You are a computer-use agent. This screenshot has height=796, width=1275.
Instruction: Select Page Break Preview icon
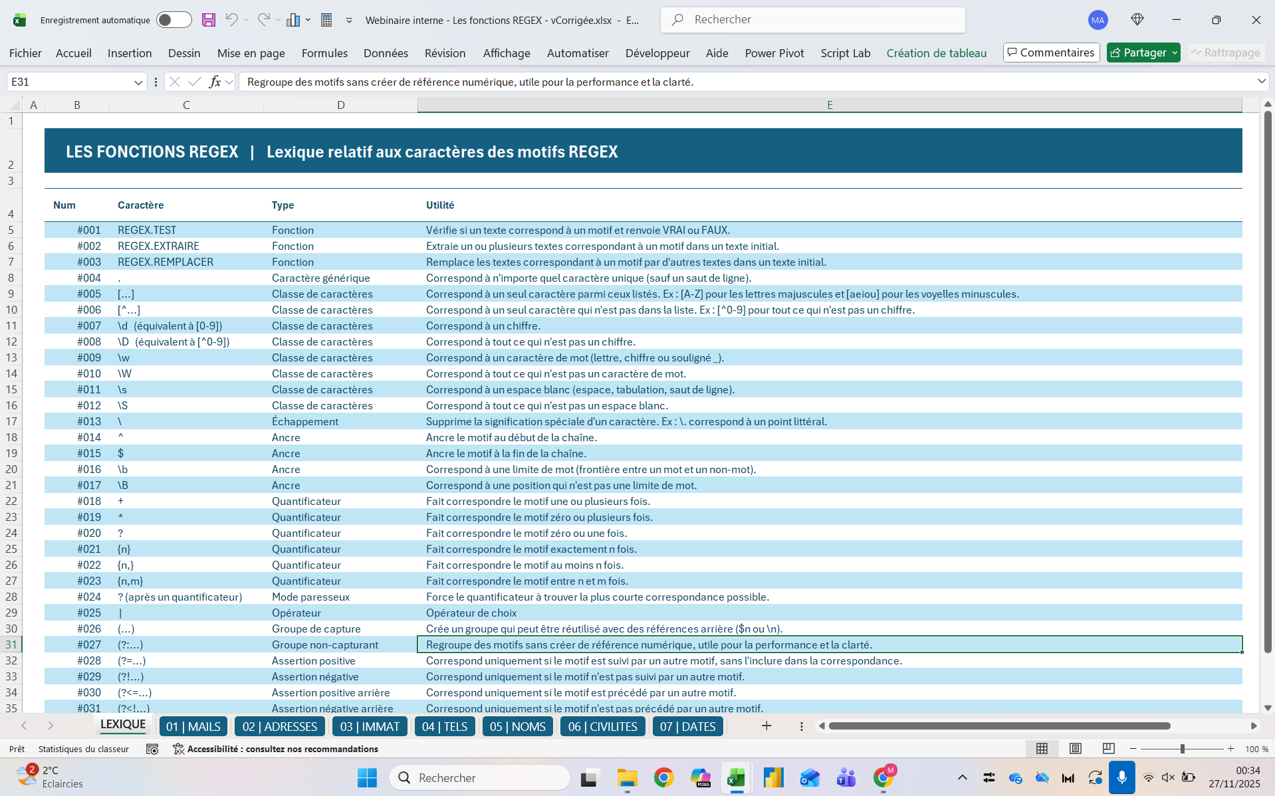[1108, 749]
